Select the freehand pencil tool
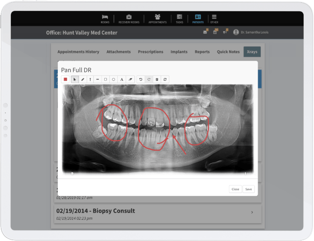Image resolution: width=314 pixels, height=241 pixels. coord(83,79)
